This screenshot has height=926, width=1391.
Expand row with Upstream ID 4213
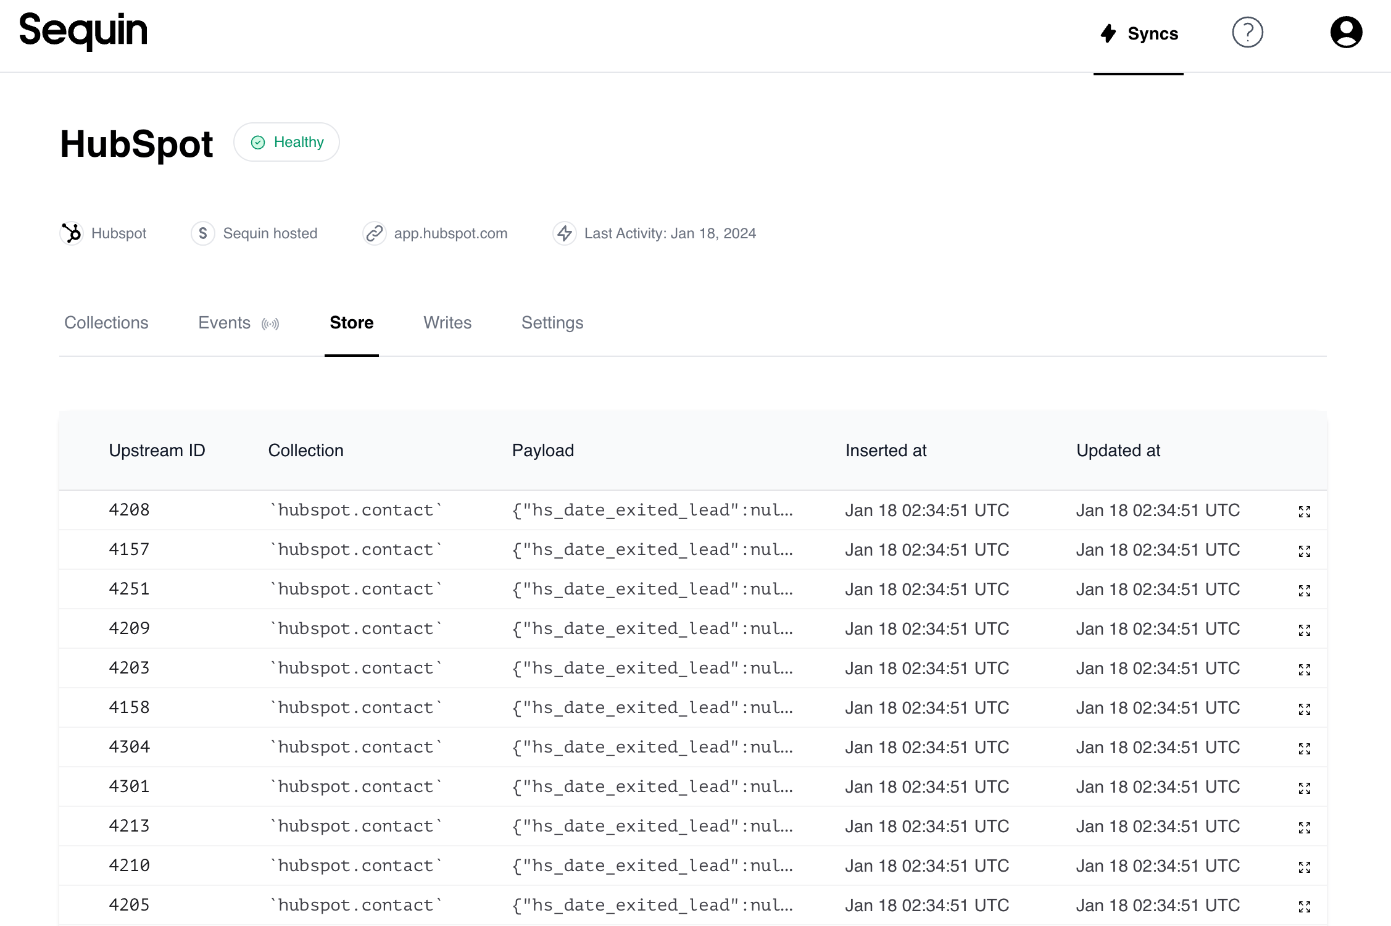[1304, 828]
